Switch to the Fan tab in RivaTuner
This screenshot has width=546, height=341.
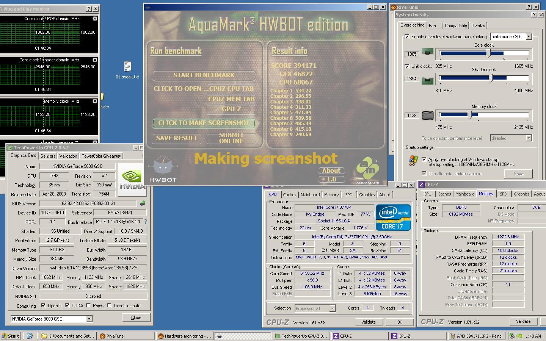432,26
